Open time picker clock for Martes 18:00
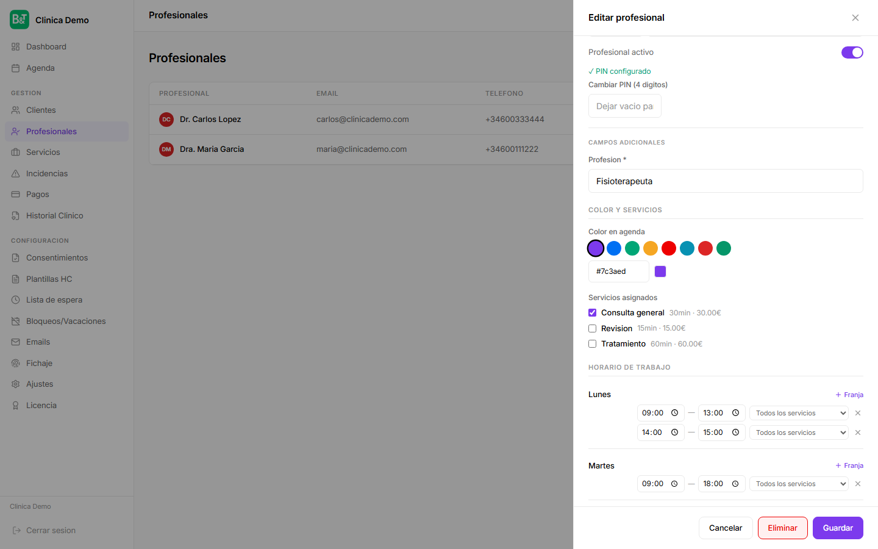 click(x=735, y=484)
